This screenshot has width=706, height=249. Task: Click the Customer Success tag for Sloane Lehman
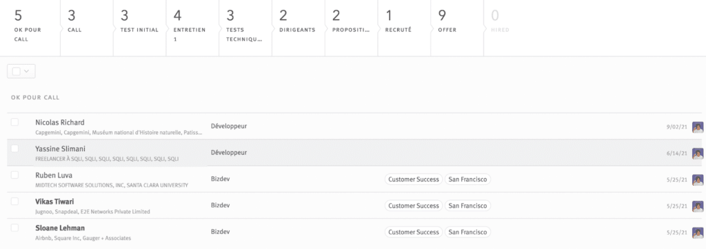click(414, 232)
